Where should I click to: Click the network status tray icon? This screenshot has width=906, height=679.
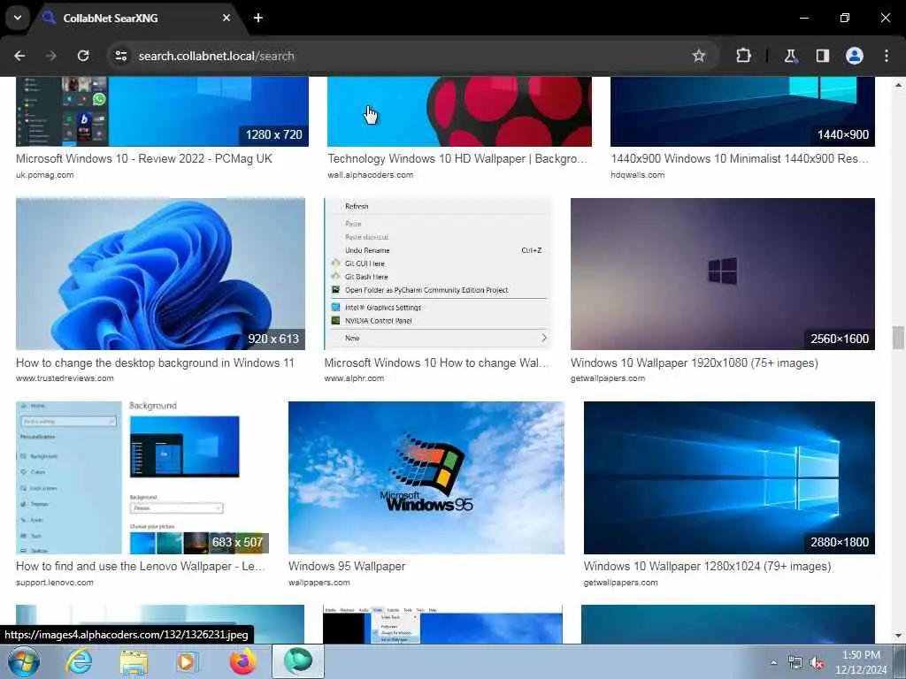(795, 663)
